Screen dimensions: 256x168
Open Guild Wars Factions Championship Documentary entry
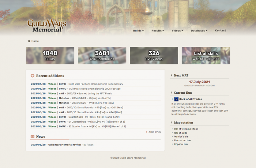coord(96,84)
